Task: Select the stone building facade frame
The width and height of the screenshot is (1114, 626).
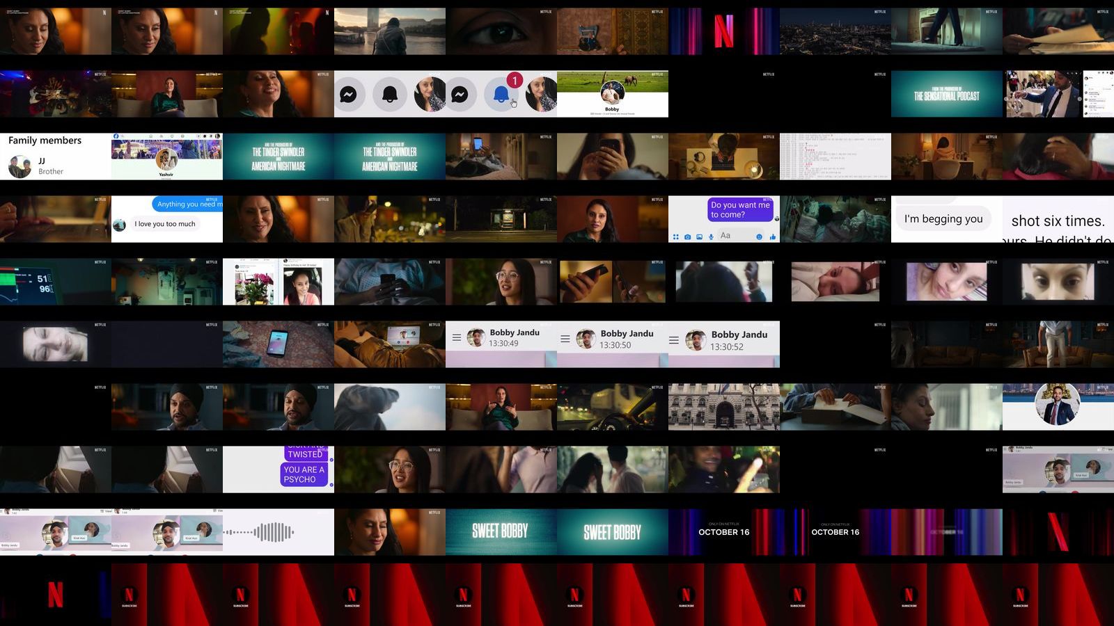Action: [724, 407]
